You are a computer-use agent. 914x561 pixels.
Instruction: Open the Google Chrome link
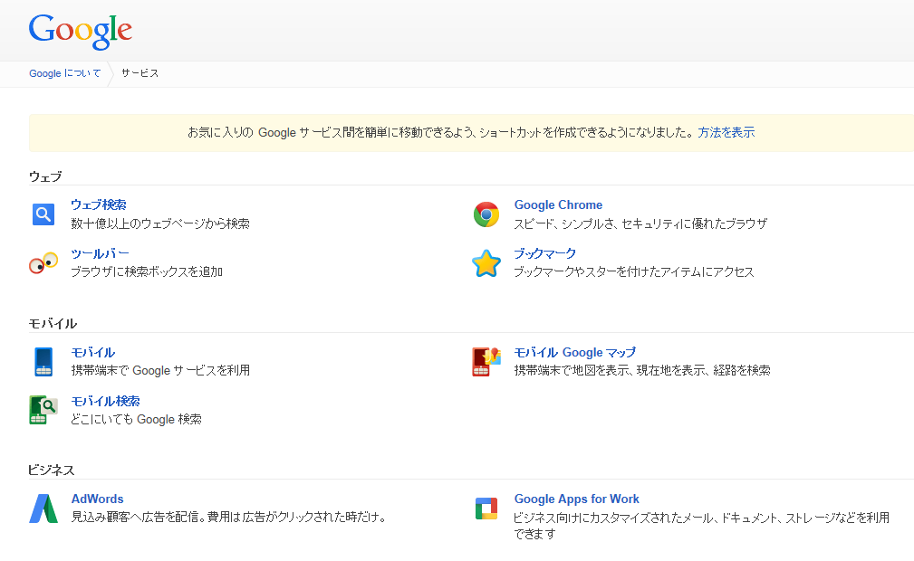pos(558,204)
